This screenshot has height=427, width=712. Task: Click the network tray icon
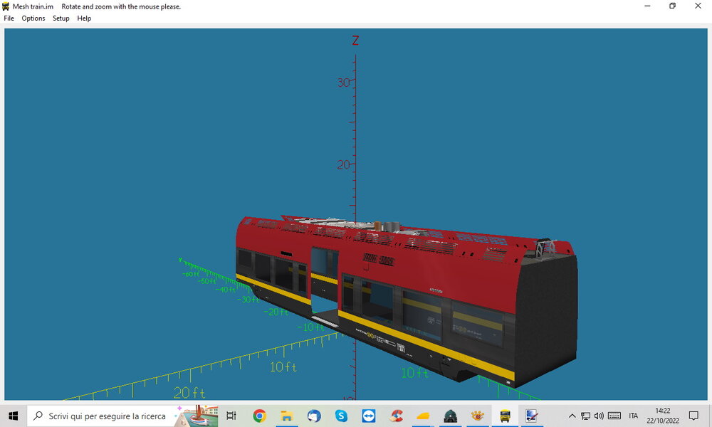point(586,416)
